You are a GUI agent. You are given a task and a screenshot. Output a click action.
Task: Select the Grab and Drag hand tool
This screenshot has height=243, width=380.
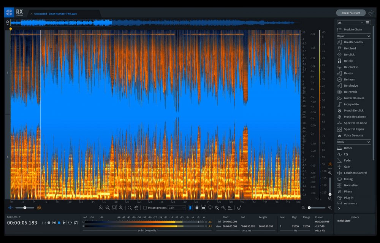click(x=136, y=208)
